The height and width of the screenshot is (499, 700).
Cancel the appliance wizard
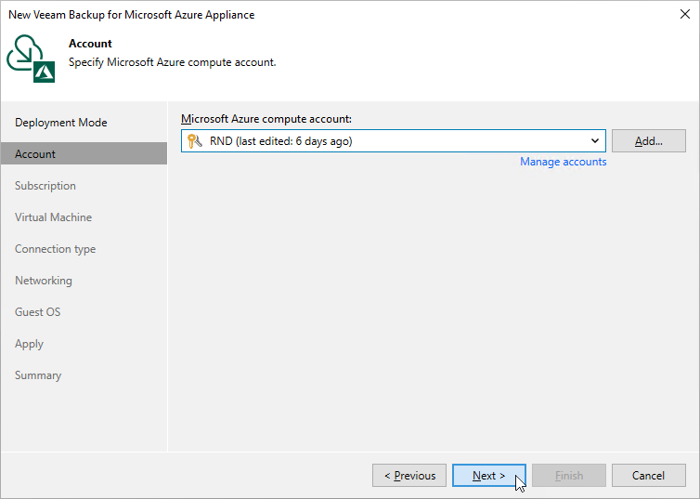(649, 476)
